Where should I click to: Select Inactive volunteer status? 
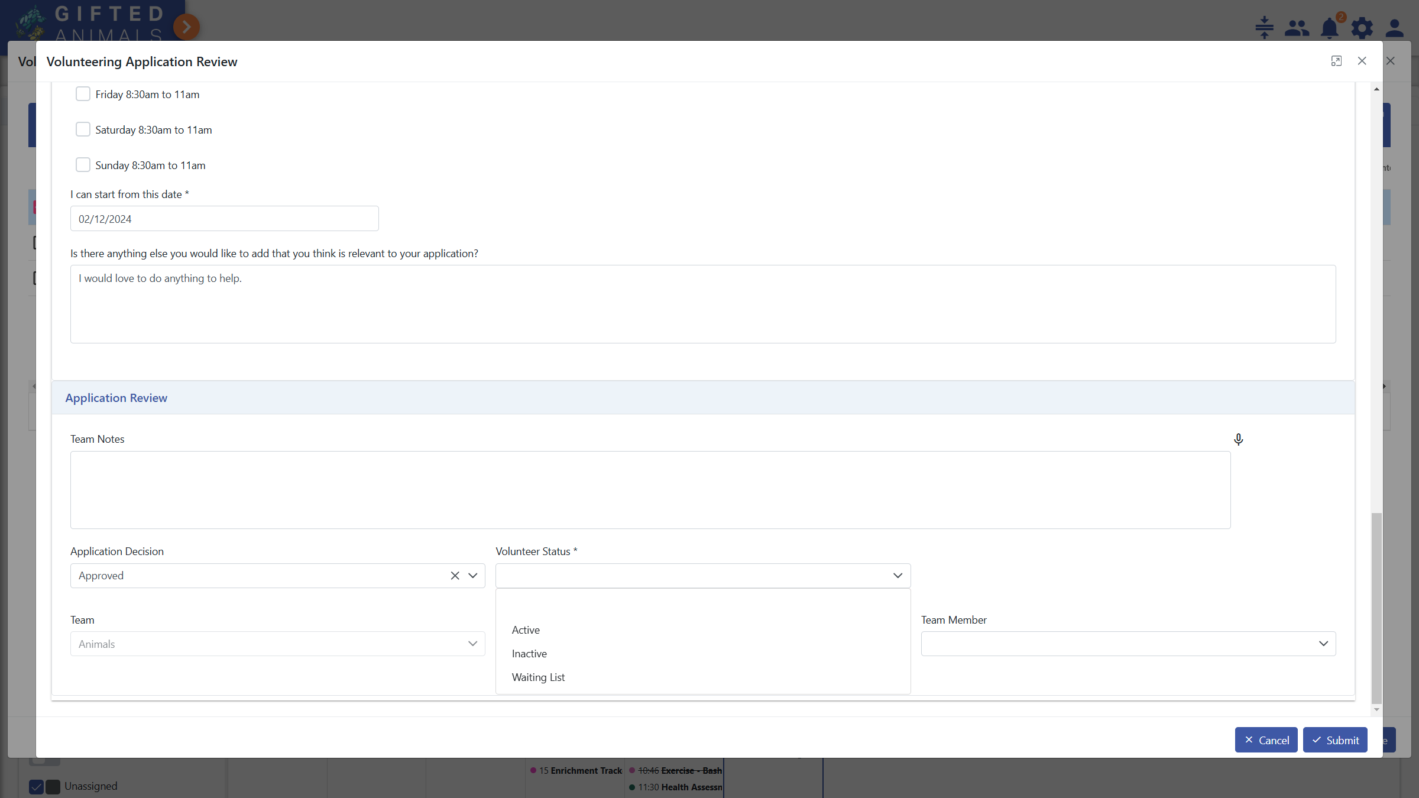pos(703,654)
